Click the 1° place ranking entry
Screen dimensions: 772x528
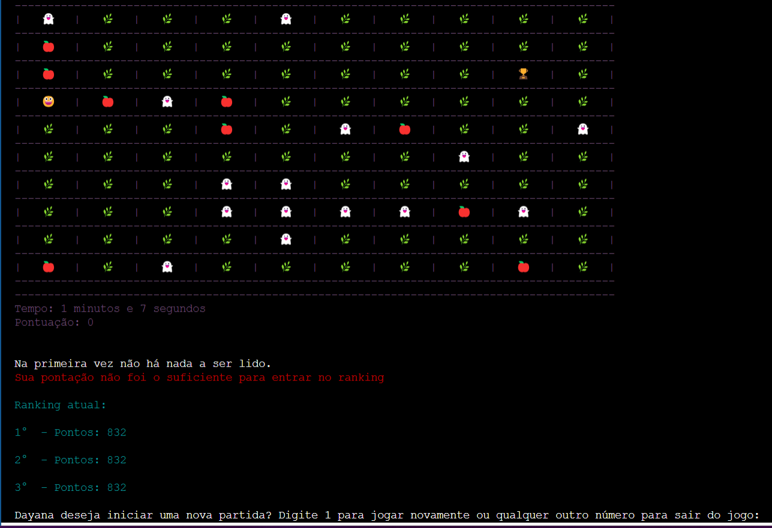(x=70, y=433)
